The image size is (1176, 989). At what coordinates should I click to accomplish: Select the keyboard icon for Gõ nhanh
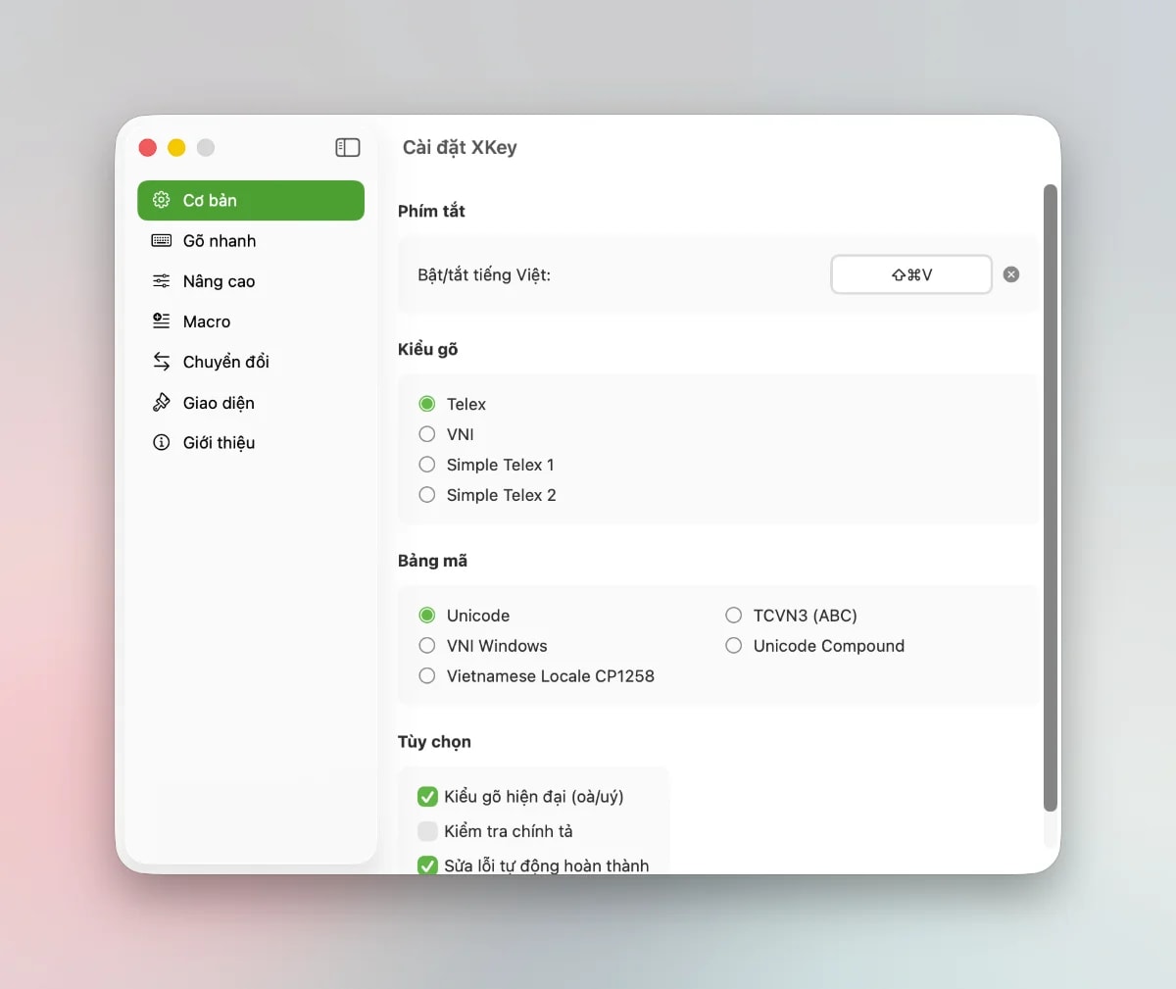coord(161,240)
